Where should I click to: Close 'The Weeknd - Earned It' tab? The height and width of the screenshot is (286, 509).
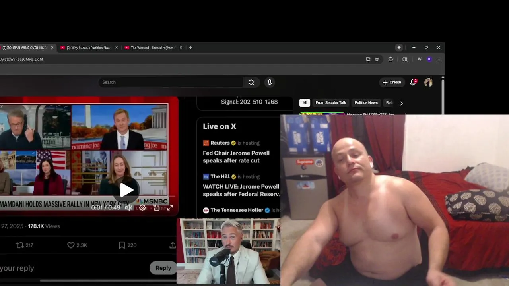click(x=181, y=48)
